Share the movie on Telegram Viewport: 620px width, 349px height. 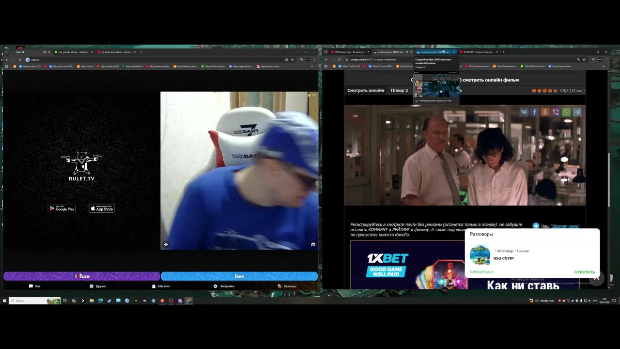pos(577,112)
